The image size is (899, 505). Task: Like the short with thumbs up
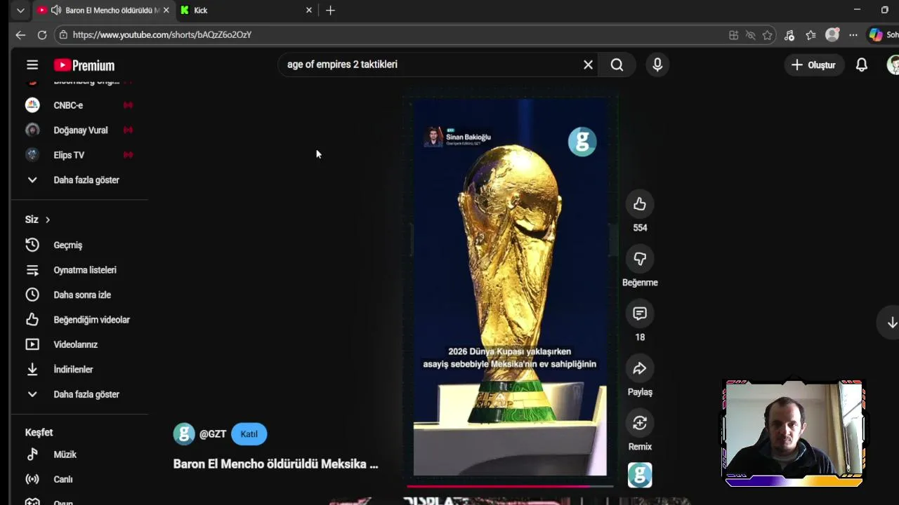pos(640,204)
